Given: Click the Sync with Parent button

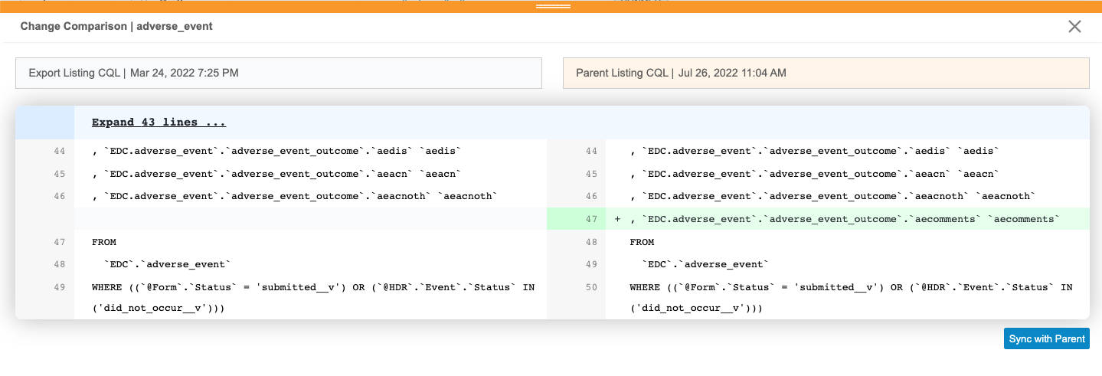Looking at the screenshot, I should [x=1046, y=339].
